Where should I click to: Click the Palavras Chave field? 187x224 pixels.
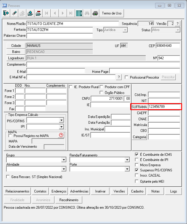point(60,36)
